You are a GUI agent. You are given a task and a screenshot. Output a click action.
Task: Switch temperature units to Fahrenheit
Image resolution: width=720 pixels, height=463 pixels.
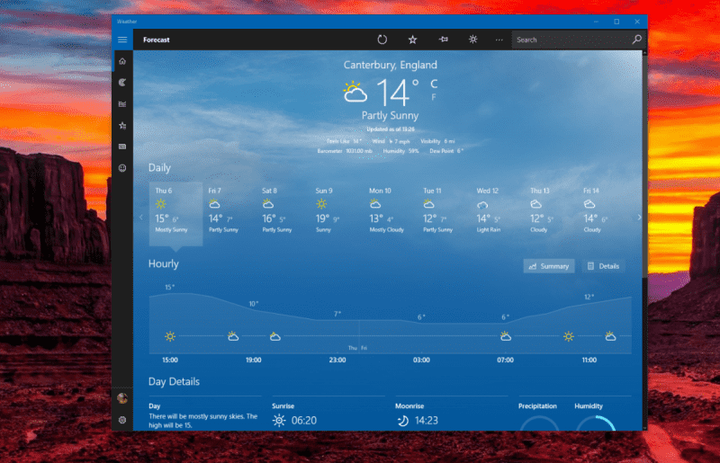[x=434, y=97]
